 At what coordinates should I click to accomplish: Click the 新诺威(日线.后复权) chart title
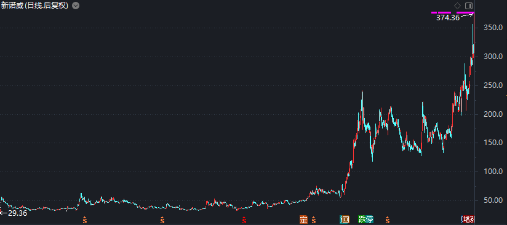click(x=34, y=6)
